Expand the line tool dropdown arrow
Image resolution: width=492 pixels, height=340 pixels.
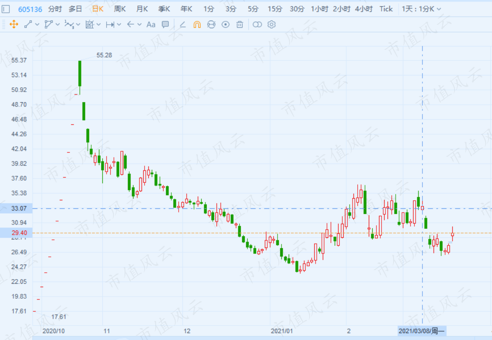tap(37, 24)
